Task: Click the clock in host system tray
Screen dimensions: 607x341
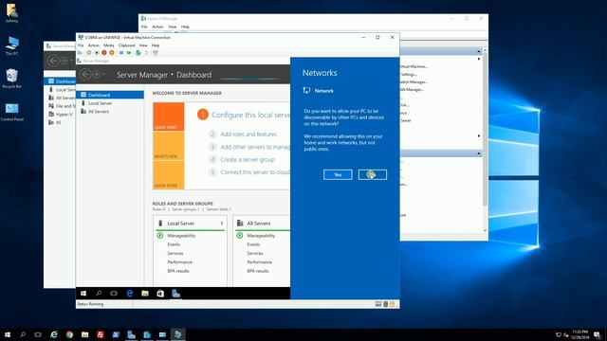Action: [x=579, y=334]
